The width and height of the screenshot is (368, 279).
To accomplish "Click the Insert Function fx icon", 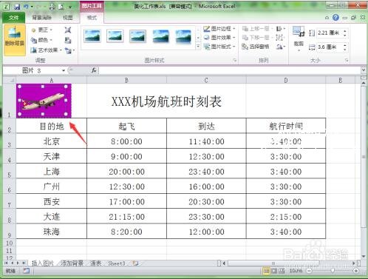I will [94, 70].
